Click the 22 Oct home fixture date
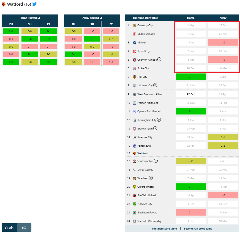Viewport: 240px width, 233px height. pos(191,94)
